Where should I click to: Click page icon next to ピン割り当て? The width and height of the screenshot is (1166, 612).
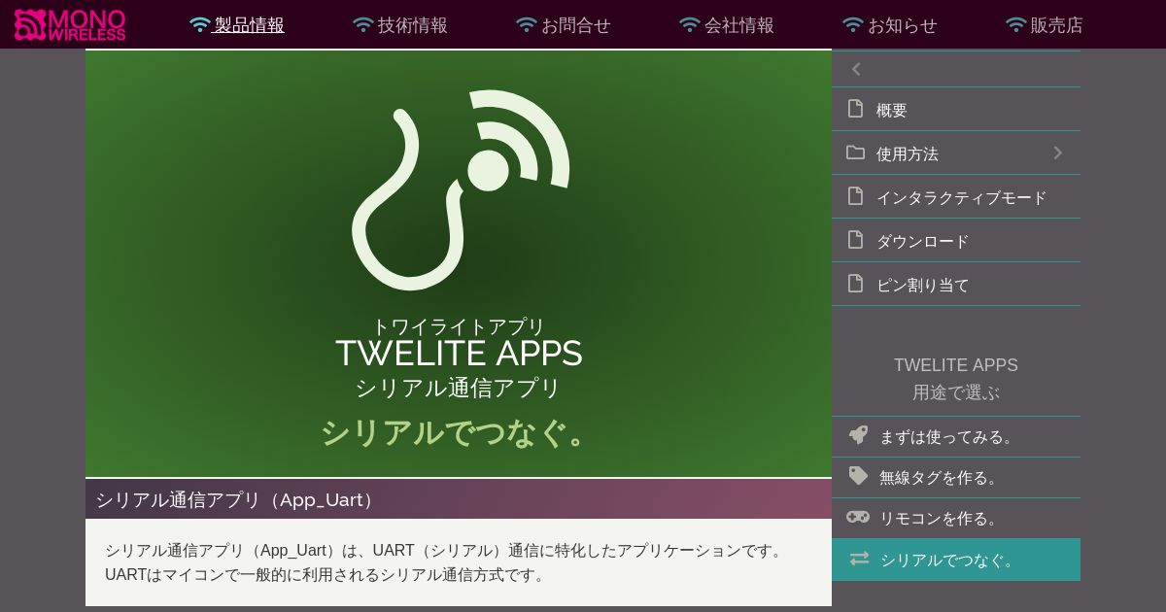pyautogui.click(x=855, y=284)
